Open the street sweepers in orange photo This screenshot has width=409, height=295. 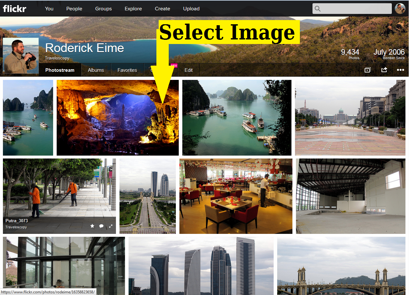click(59, 196)
